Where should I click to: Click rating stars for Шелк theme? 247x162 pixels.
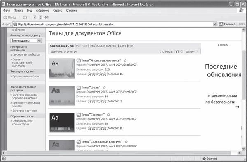point(97,101)
